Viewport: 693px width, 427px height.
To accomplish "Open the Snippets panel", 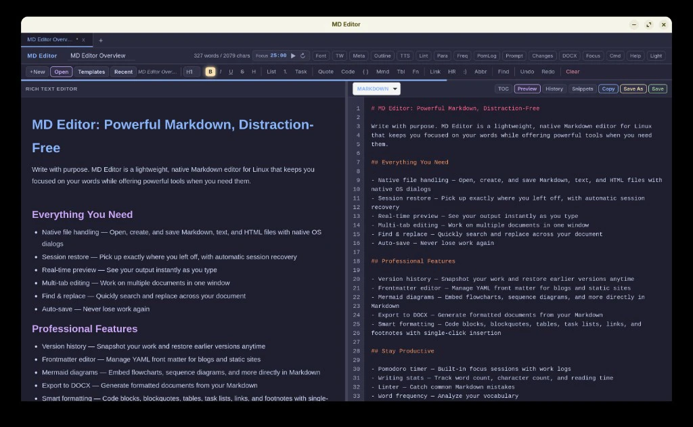I will (583, 89).
